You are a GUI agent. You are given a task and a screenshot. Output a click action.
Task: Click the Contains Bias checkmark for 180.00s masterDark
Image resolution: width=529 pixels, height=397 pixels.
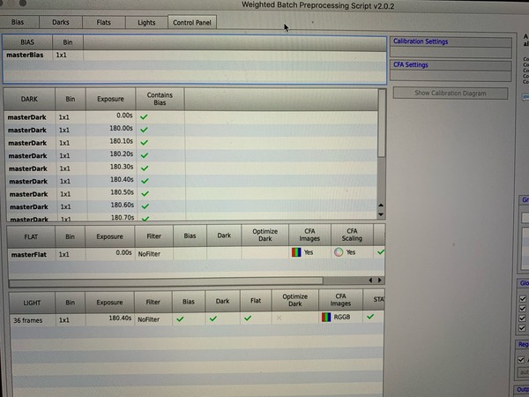coord(144,130)
